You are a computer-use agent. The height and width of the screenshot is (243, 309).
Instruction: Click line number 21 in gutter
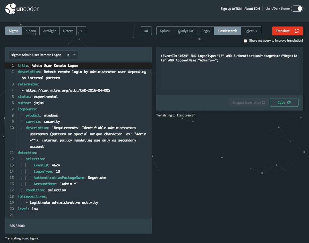click(x=11, y=215)
